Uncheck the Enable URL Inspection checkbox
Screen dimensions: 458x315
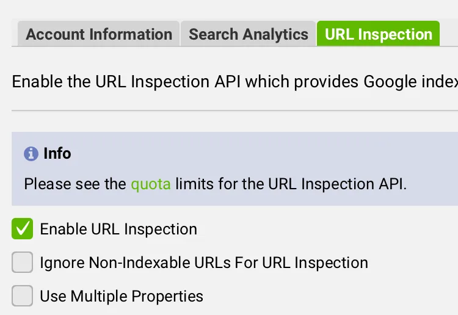tap(23, 229)
